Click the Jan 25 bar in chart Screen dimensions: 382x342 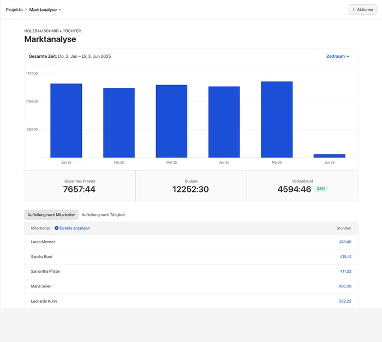point(66,121)
